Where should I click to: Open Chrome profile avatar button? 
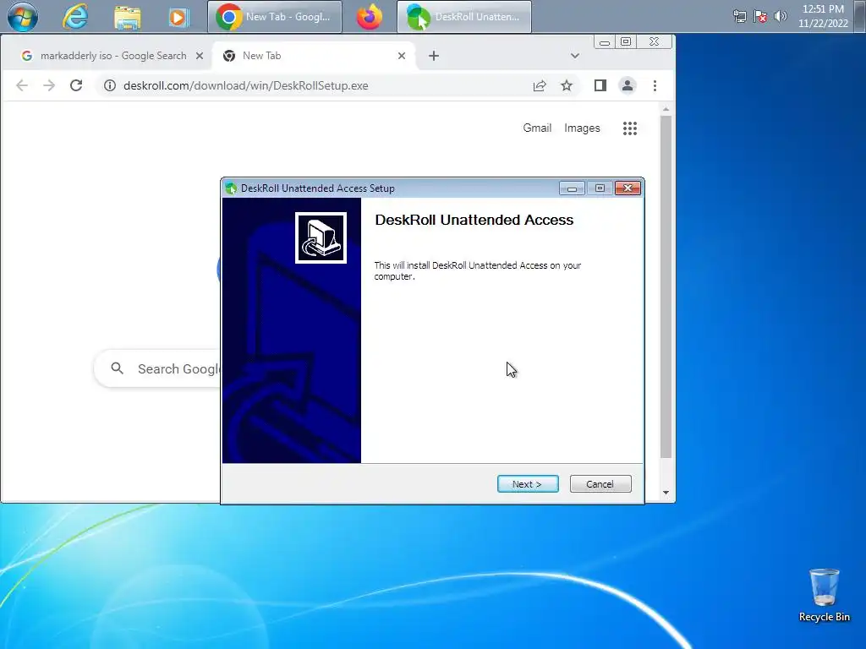point(628,85)
